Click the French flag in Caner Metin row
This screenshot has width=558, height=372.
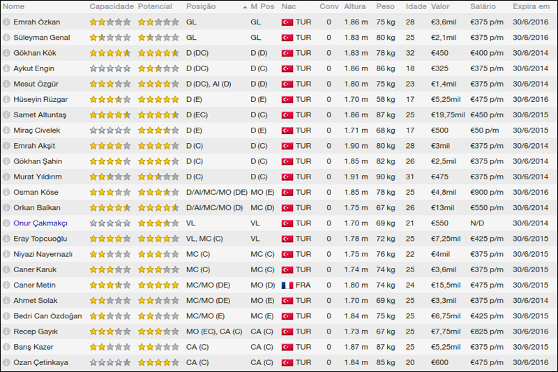pyautogui.click(x=287, y=285)
